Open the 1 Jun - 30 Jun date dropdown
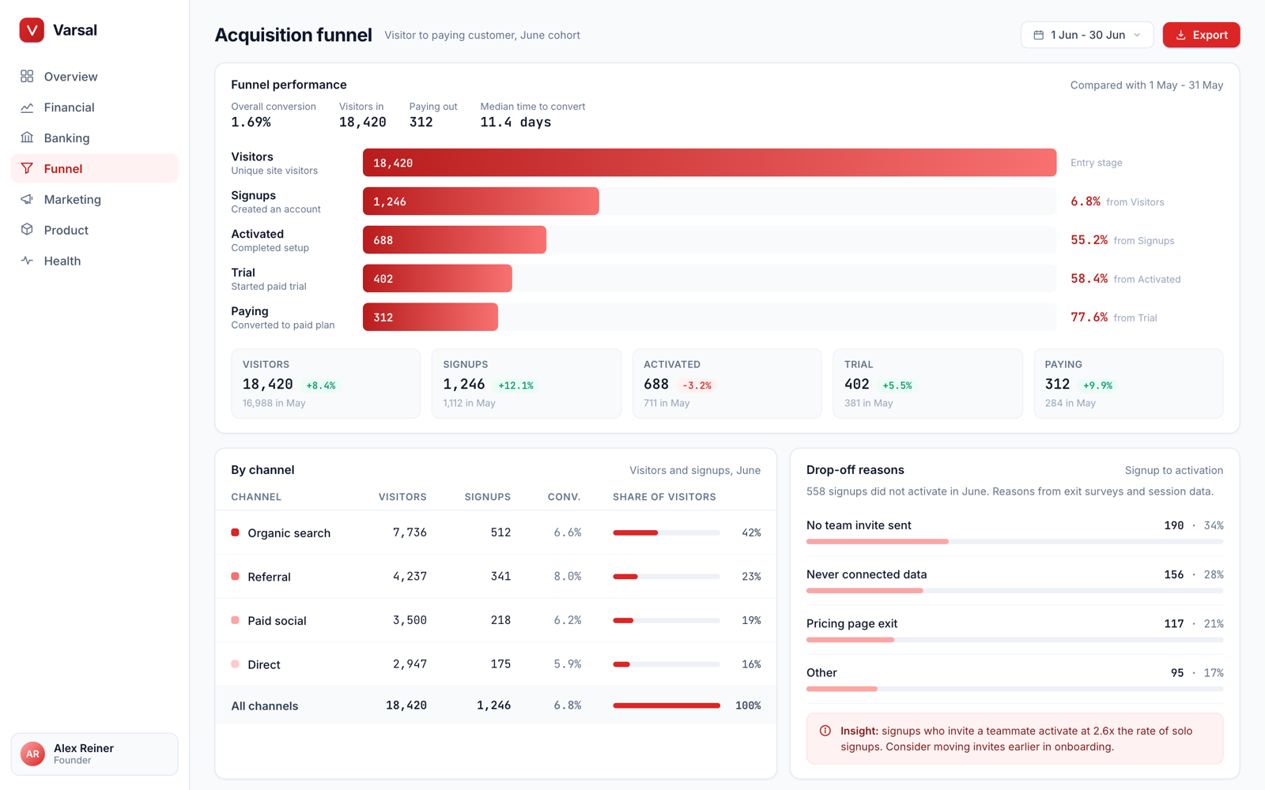The image size is (1265, 790). coord(1087,35)
